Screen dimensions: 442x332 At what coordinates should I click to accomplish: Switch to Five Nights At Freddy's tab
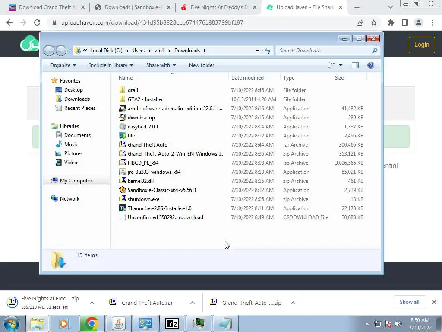(x=218, y=7)
